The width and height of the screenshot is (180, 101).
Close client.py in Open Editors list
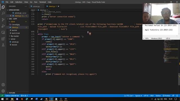click(x=10, y=16)
